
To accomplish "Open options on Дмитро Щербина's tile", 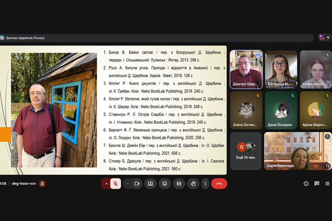I will tap(258, 55).
